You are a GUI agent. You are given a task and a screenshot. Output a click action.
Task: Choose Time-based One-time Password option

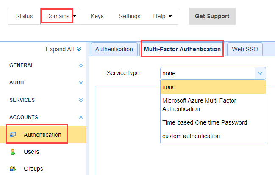click(x=204, y=122)
